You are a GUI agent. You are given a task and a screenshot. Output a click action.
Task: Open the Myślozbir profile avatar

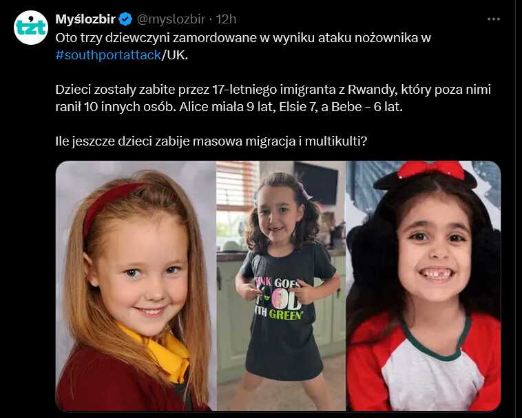31,28
